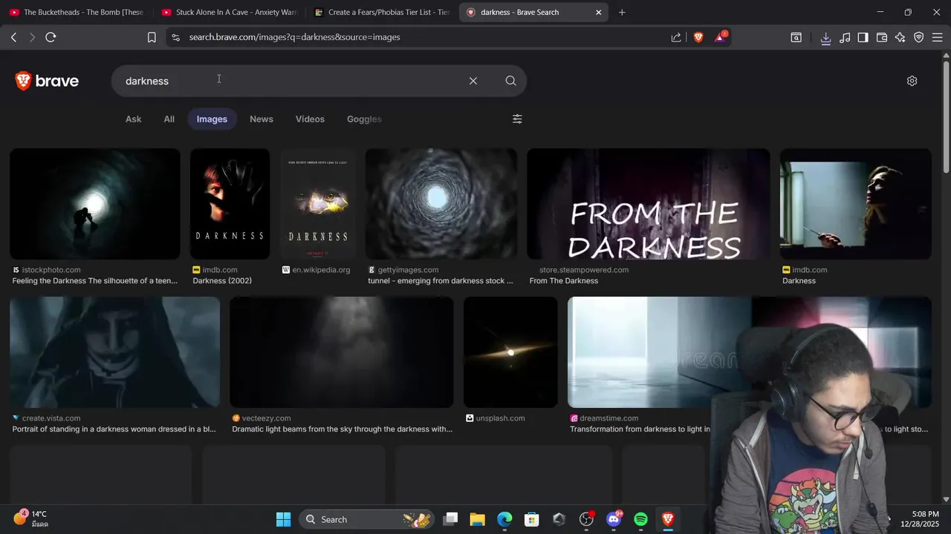Submit the search with the magnifier icon
951x534 pixels.
pyautogui.click(x=510, y=81)
